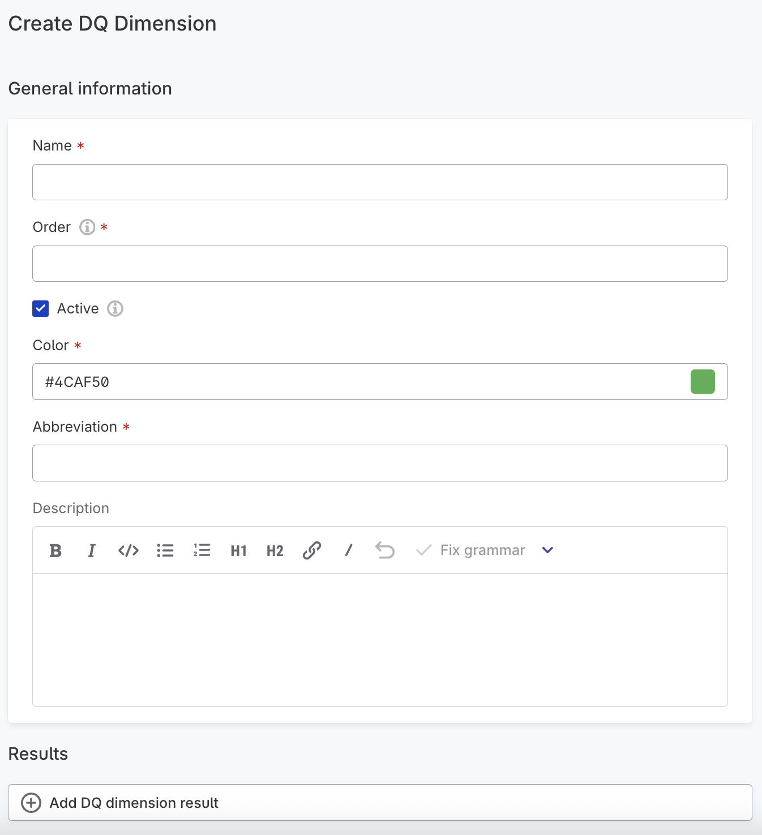Uncheck the Active checkbox
The height and width of the screenshot is (835, 762).
[x=41, y=308]
